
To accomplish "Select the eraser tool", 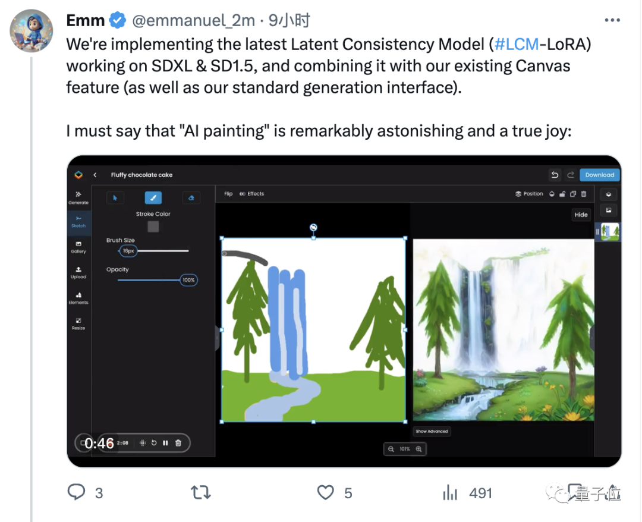I will 191,198.
